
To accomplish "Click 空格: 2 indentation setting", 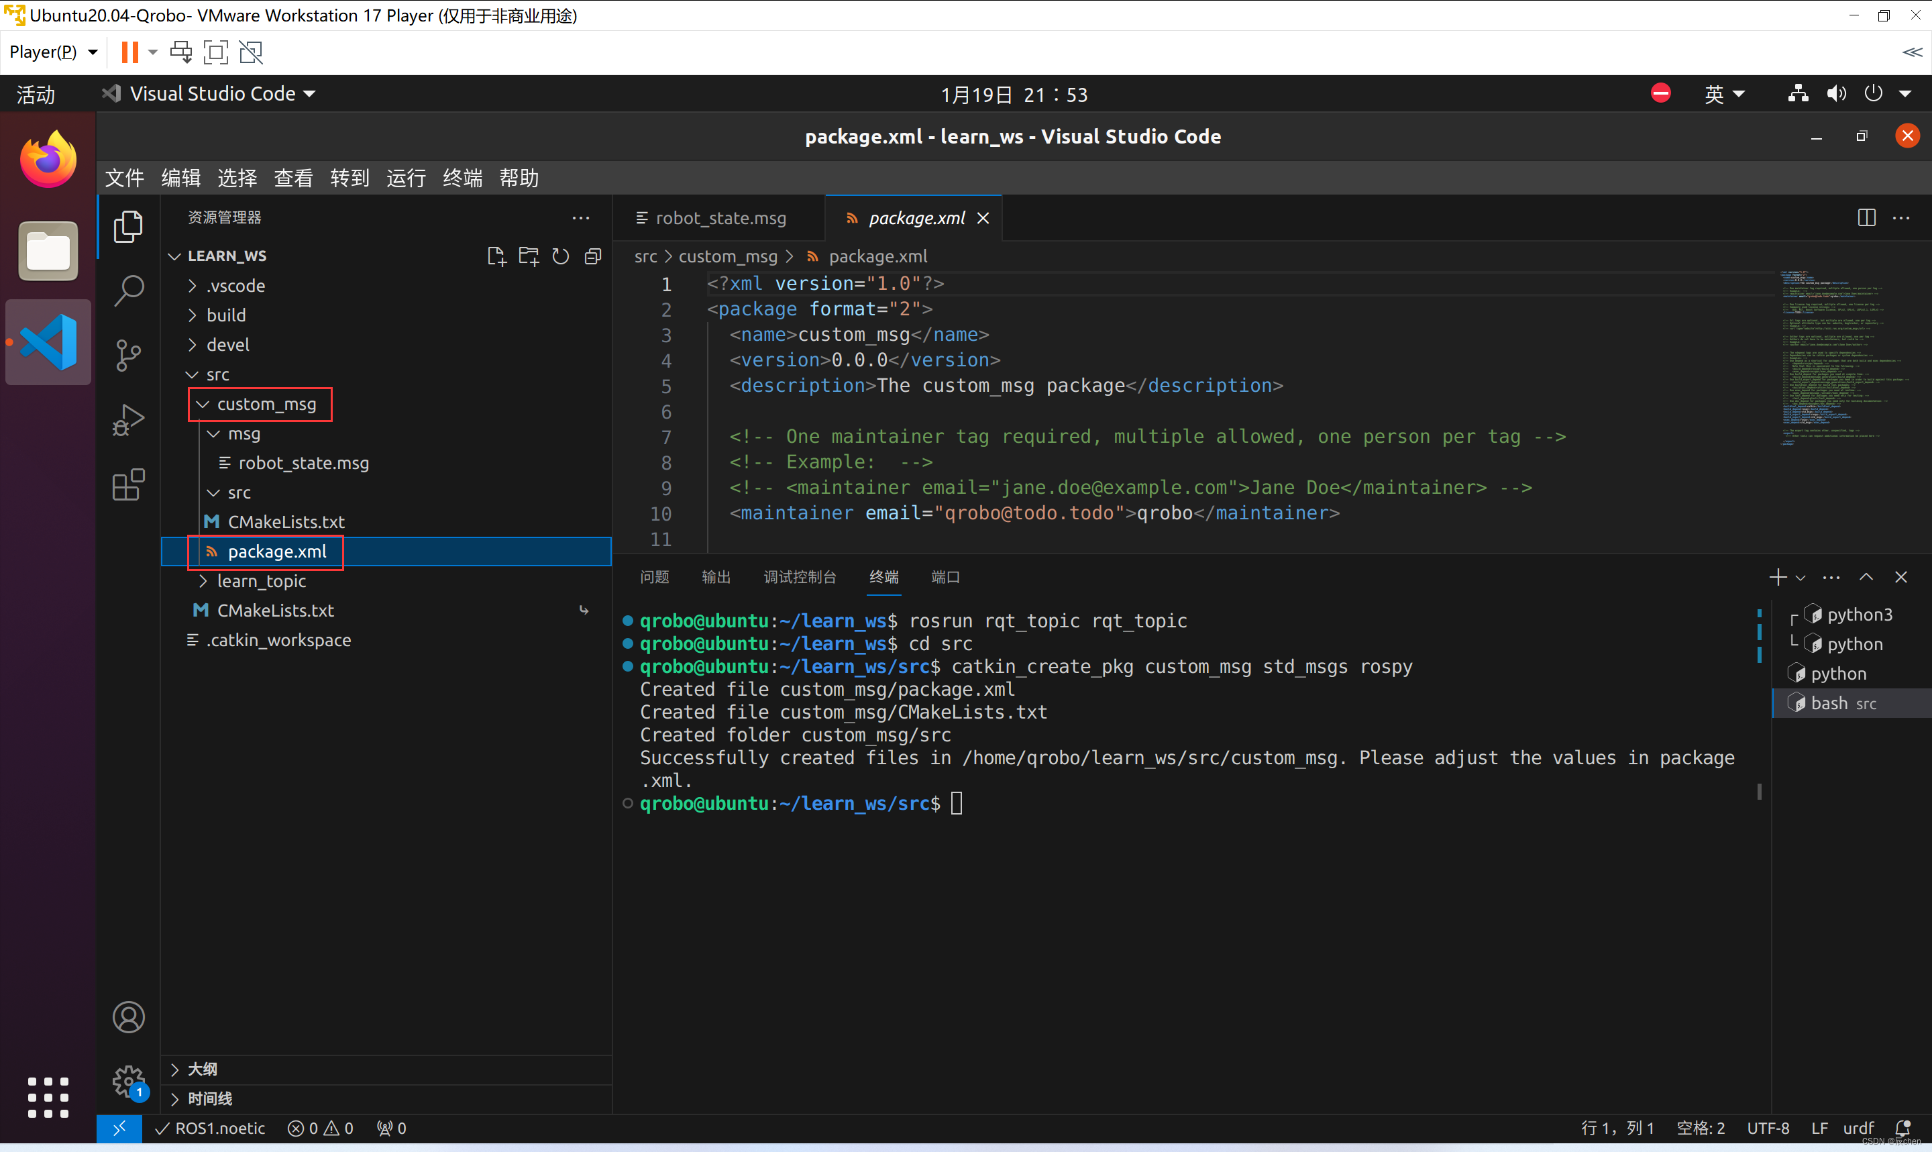I will 1700,1128.
